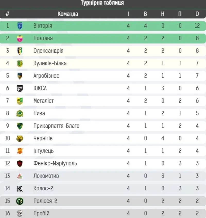Viewport: 206px width, 218px height.
Task: Click the Н draws column header
Action: (x=163, y=14)
